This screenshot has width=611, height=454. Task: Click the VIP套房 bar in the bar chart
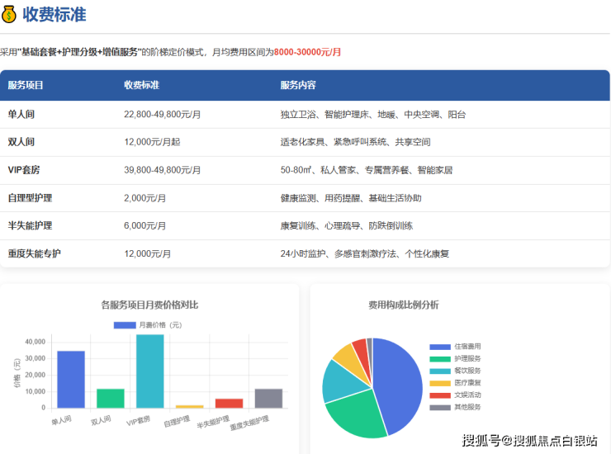pyautogui.click(x=149, y=371)
